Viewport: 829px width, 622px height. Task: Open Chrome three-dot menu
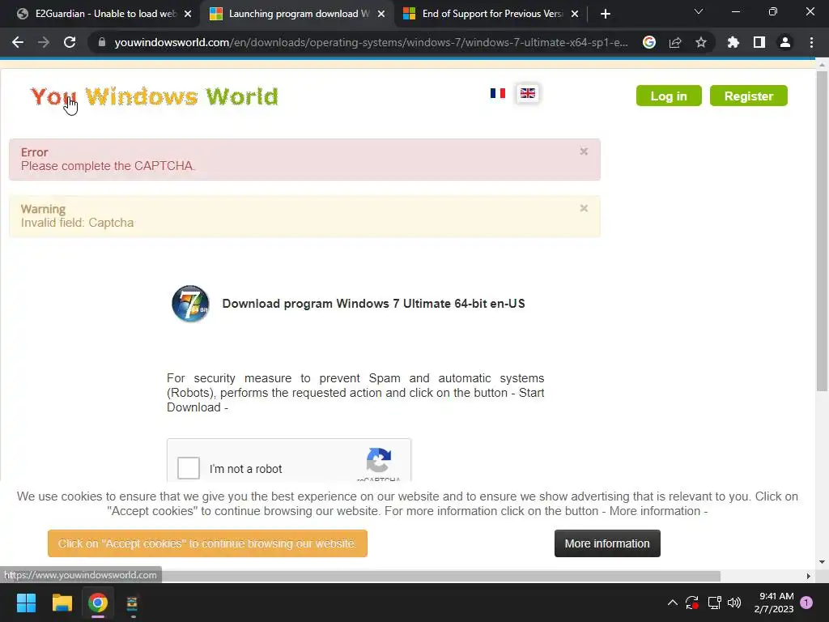coord(811,42)
